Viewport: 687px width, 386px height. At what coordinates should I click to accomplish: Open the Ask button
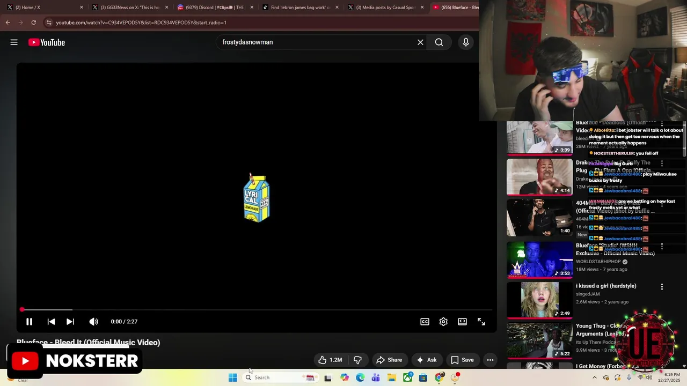(427, 360)
